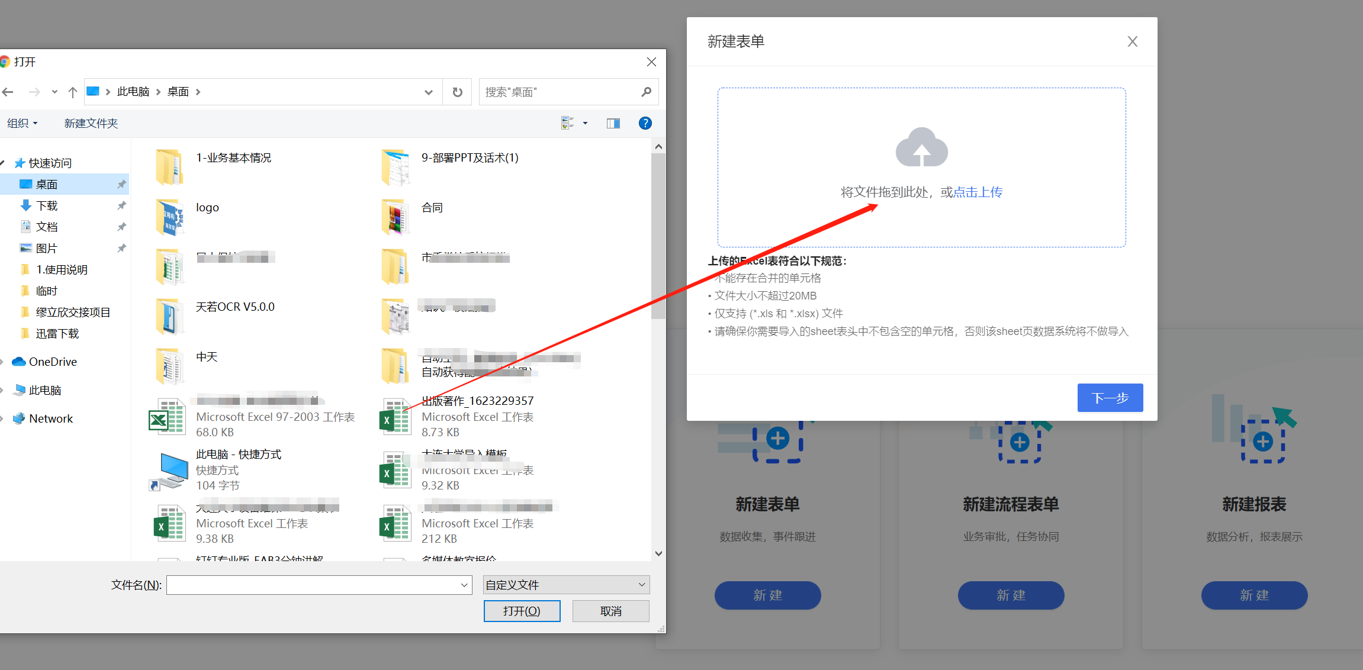Click the 点击上传 link
This screenshot has height=670, width=1363.
978,192
